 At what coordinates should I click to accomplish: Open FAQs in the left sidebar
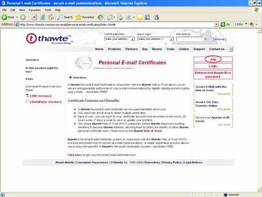click(29, 79)
